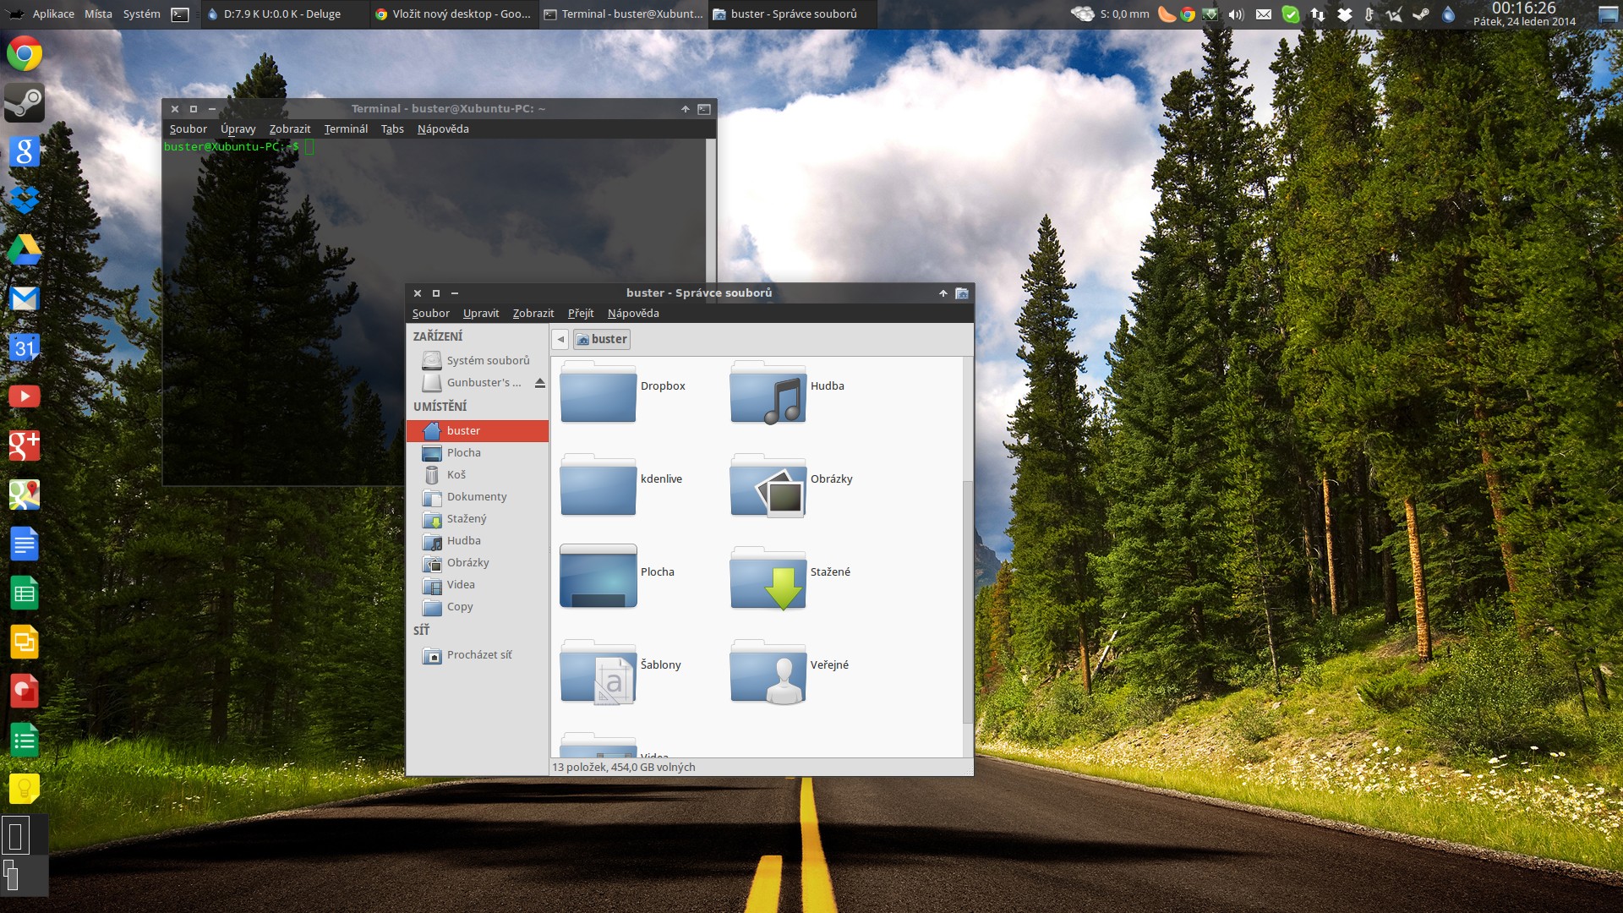Open Google Search dock icon
1623x913 pixels.
click(25, 151)
